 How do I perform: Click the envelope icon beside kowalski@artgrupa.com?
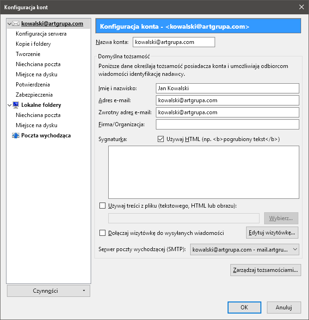click(16, 24)
